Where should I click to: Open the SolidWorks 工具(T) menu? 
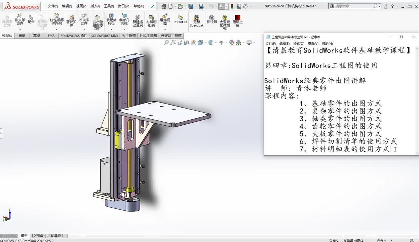pyautogui.click(x=109, y=6)
